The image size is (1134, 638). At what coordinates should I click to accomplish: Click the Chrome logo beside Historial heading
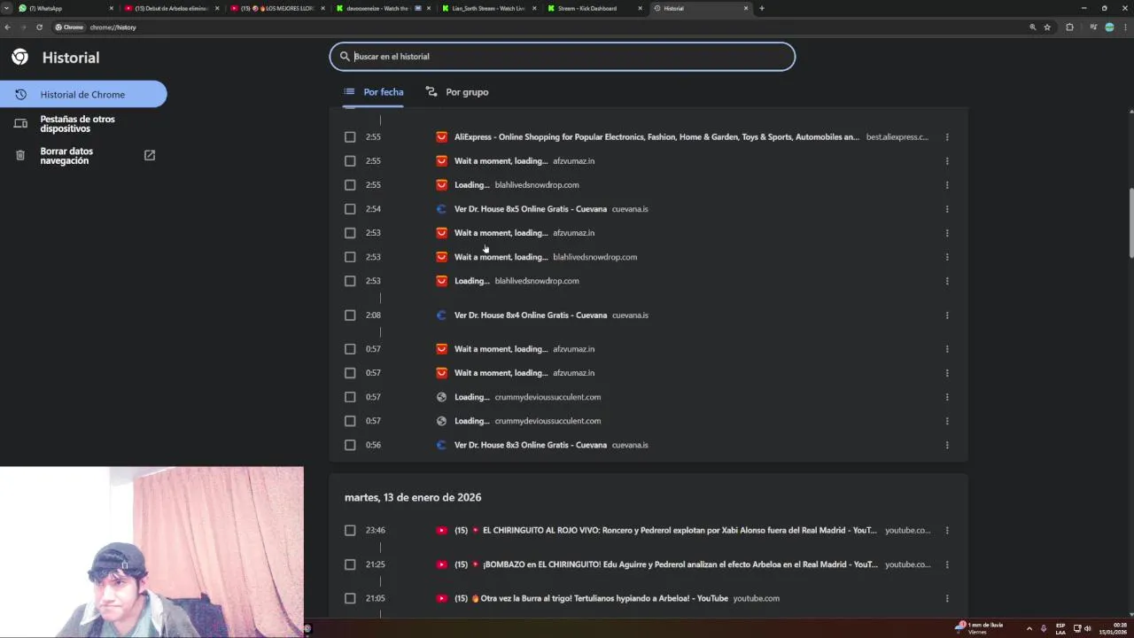pyautogui.click(x=19, y=58)
